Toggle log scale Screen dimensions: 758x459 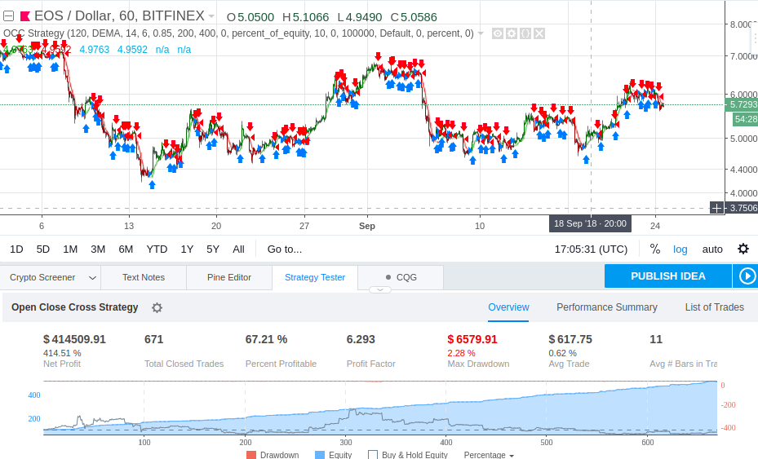(680, 249)
